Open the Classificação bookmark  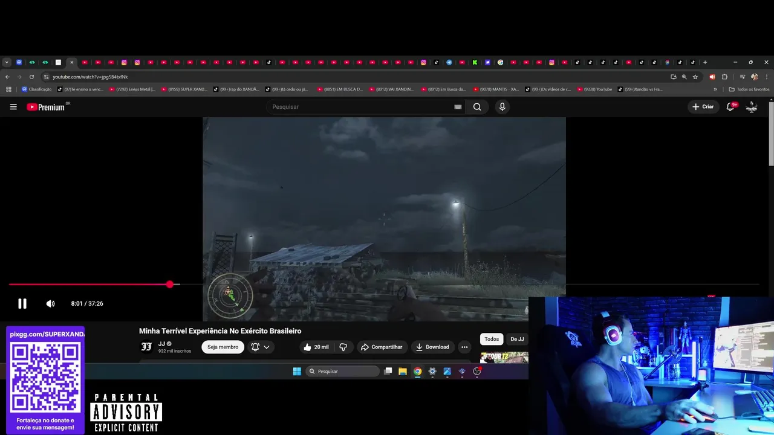[x=36, y=89]
